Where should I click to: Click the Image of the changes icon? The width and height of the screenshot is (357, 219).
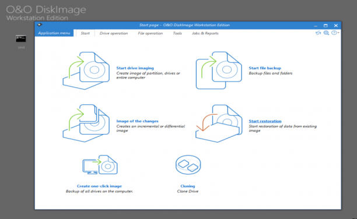pos(86,123)
